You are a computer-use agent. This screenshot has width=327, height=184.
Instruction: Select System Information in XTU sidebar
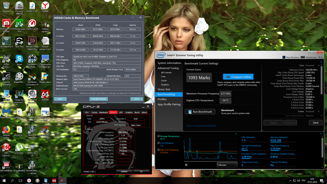click(x=169, y=63)
